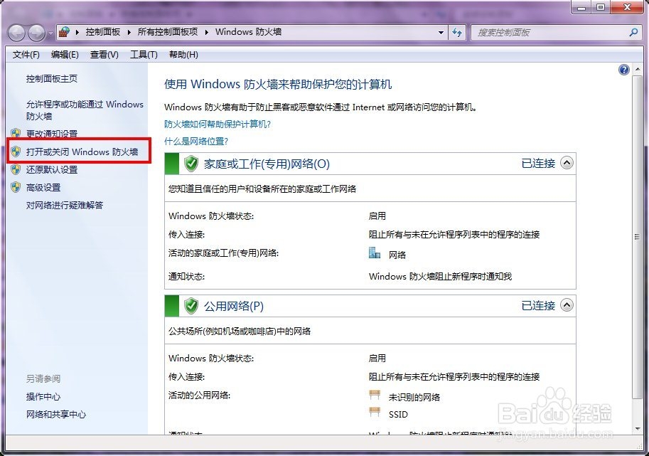The image size is (649, 456).
Task: Click shield icon beside 高级设置
Action: tap(16, 187)
